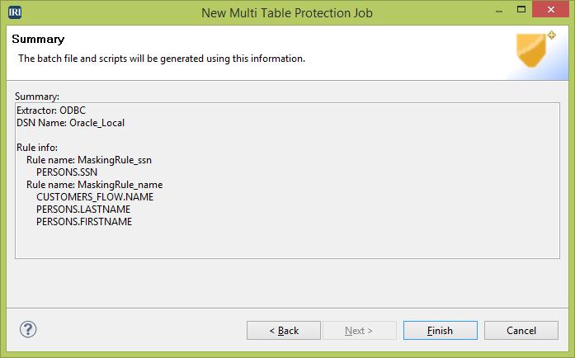Click the IRI application icon
Image resolution: width=575 pixels, height=358 pixels.
tap(15, 12)
